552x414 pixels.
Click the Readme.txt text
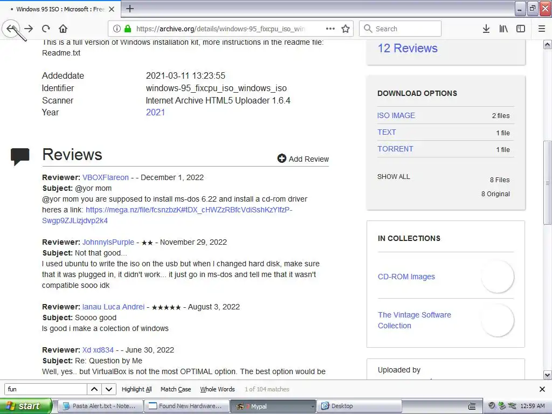coord(61,53)
